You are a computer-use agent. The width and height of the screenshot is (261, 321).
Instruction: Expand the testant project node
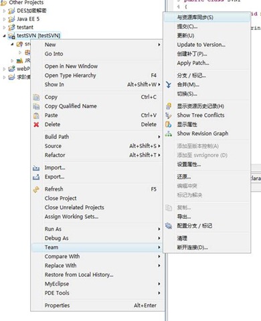click(4, 27)
